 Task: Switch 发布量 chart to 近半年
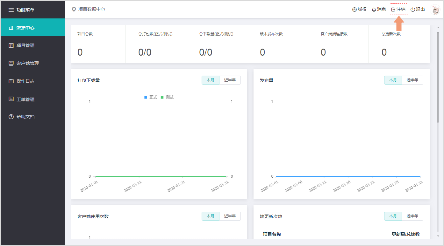tap(412, 80)
